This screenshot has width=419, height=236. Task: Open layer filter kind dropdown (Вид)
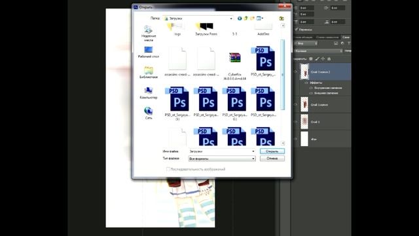[x=306, y=43]
